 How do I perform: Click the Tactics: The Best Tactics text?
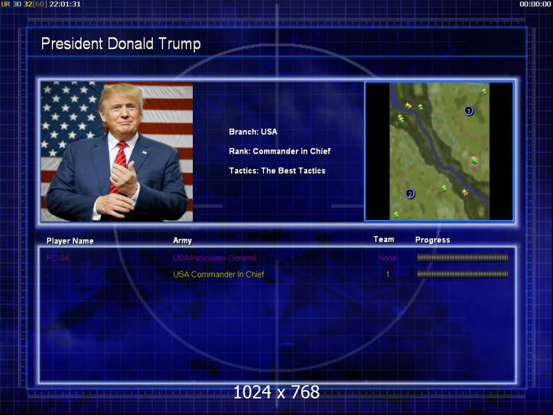(x=277, y=170)
